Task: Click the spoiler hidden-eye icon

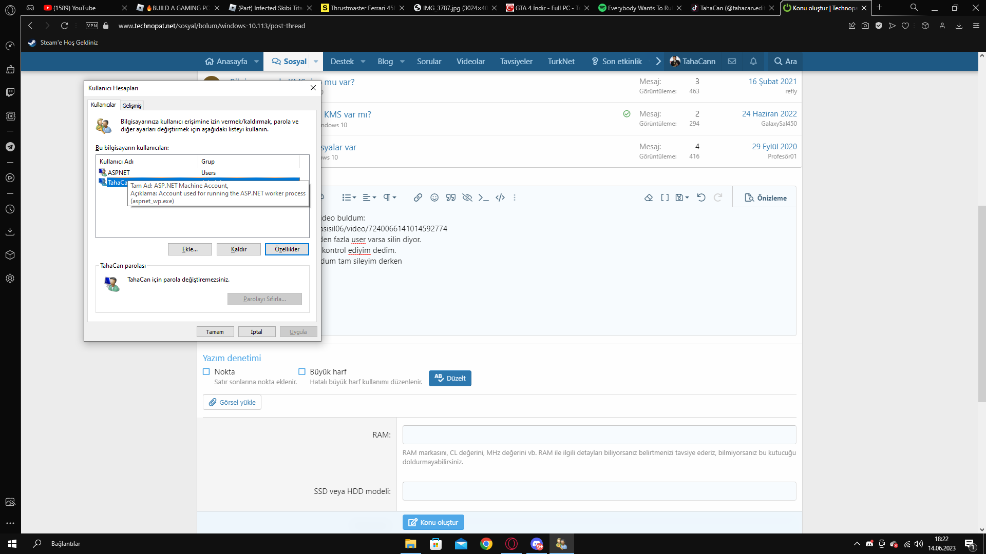Action: point(467,197)
